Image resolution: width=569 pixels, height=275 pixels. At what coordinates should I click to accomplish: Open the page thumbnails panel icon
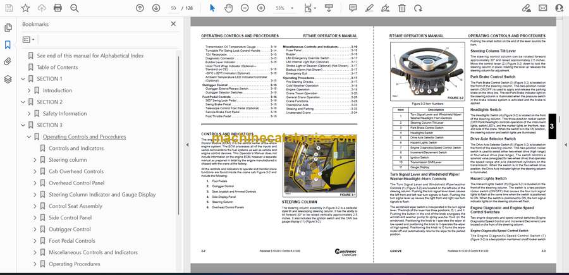click(x=8, y=28)
